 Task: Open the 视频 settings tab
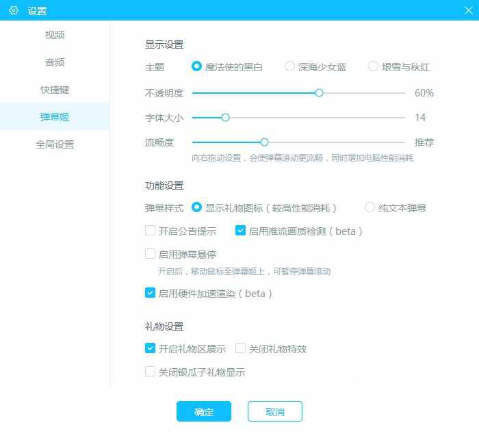point(55,35)
